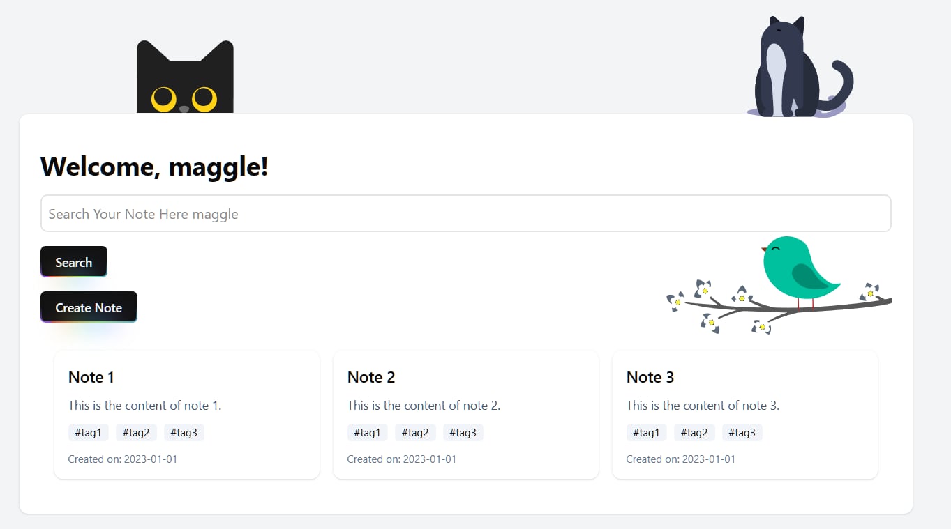Image resolution: width=951 pixels, height=529 pixels.
Task: Select #tag3 on Note 1
Action: coord(184,433)
